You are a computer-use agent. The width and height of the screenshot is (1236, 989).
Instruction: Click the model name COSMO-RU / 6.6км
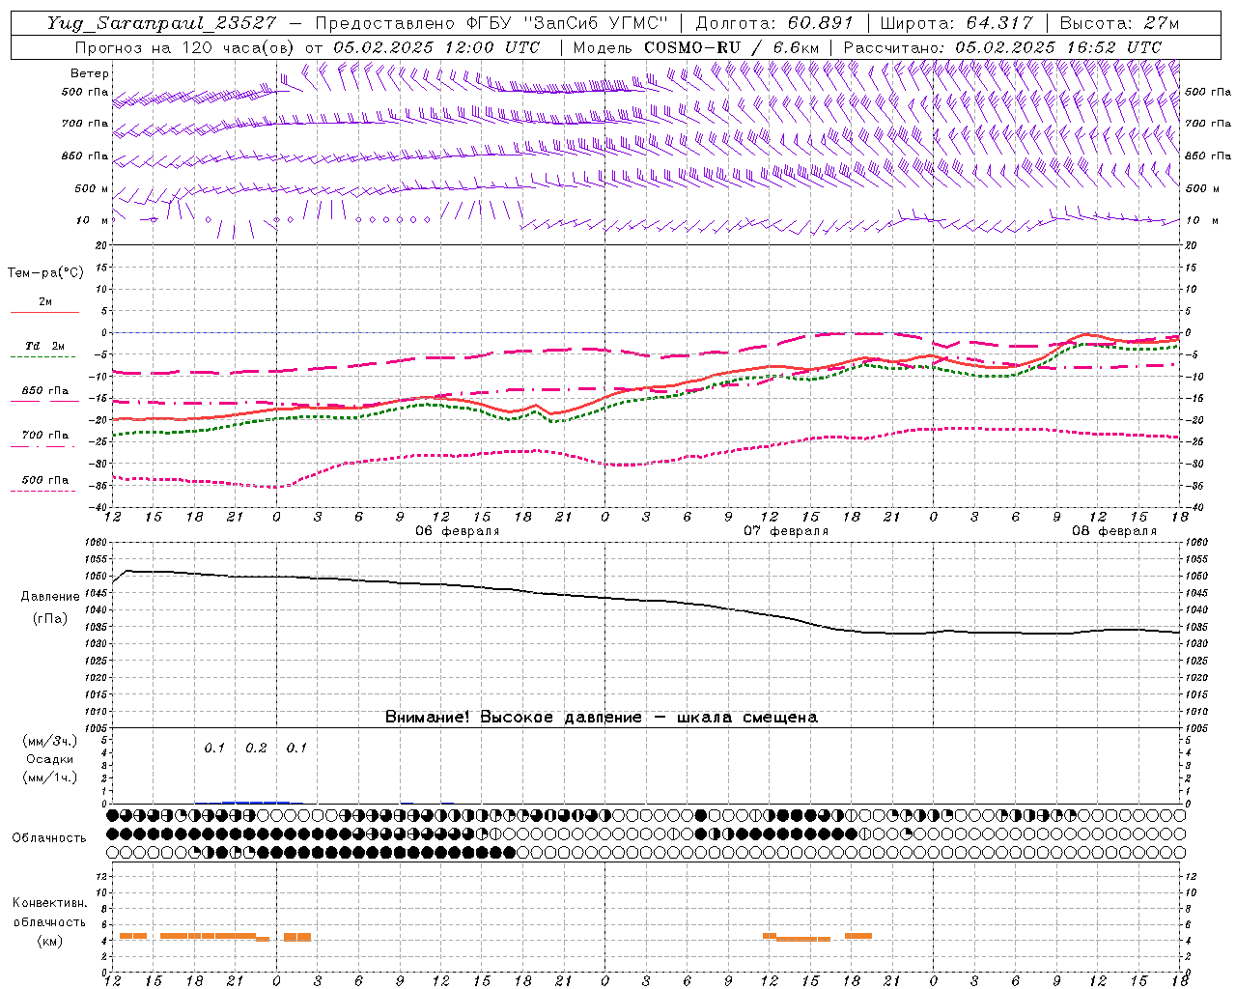(x=733, y=47)
